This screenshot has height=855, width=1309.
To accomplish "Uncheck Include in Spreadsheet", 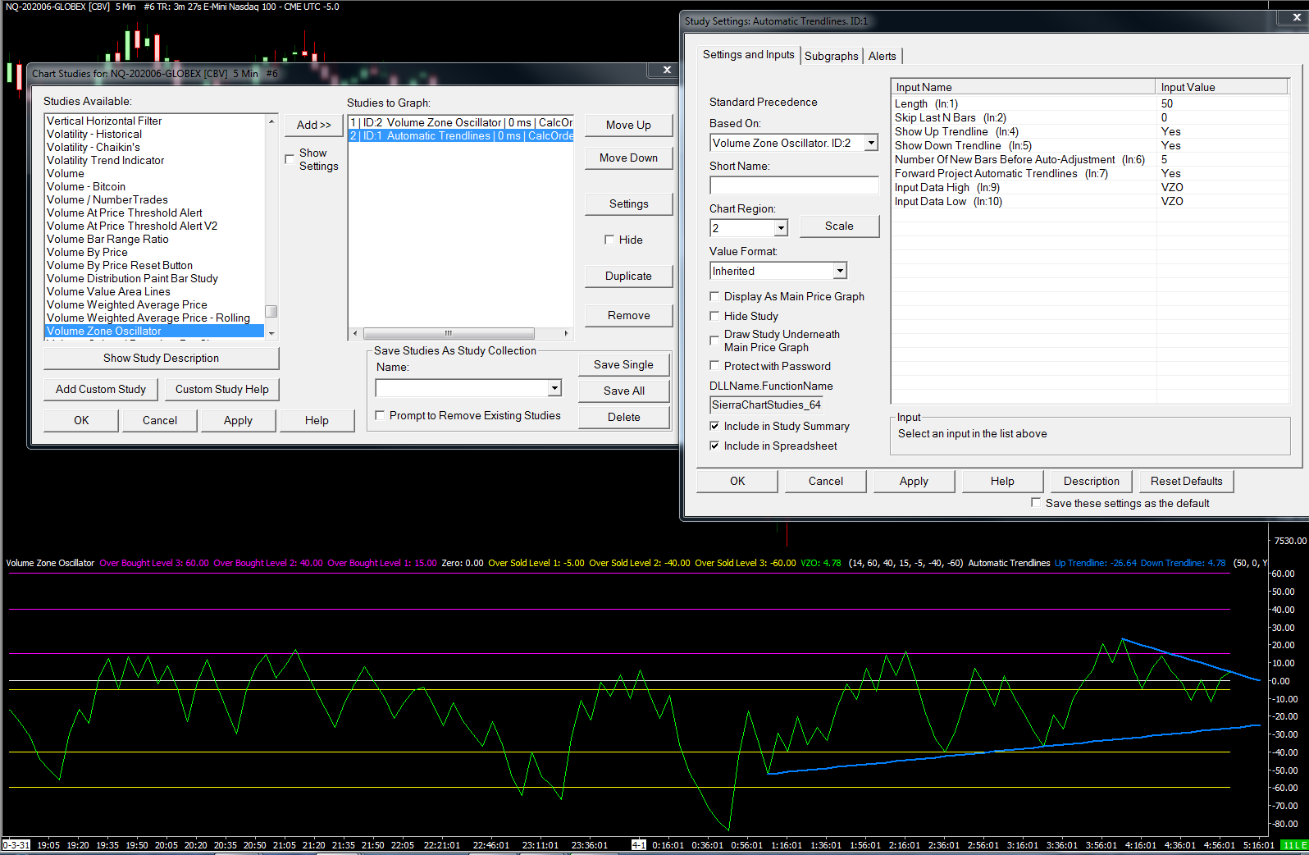I will tap(714, 446).
